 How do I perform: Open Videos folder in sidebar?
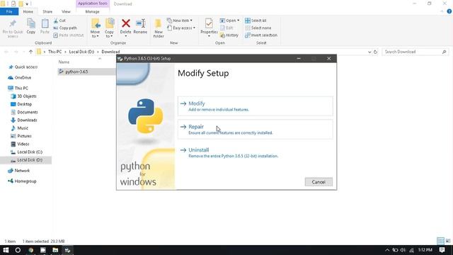pos(23,144)
